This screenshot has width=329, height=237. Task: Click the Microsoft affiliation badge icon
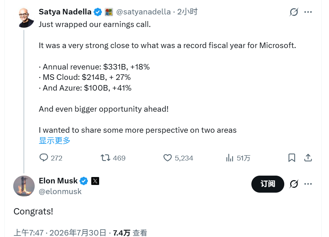coord(109,12)
